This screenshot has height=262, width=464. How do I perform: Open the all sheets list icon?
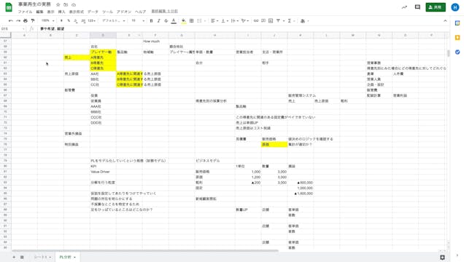22,258
